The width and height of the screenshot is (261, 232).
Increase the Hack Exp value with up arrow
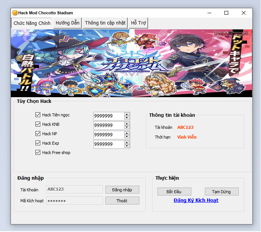[127, 143]
